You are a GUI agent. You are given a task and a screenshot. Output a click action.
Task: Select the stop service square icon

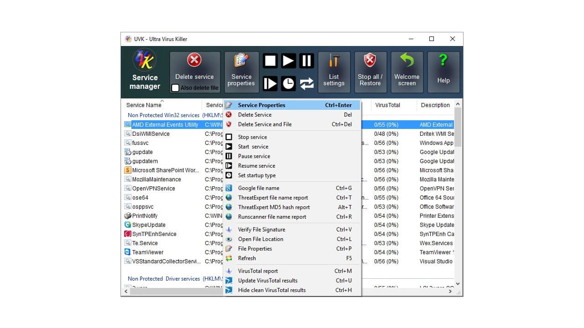tap(270, 60)
